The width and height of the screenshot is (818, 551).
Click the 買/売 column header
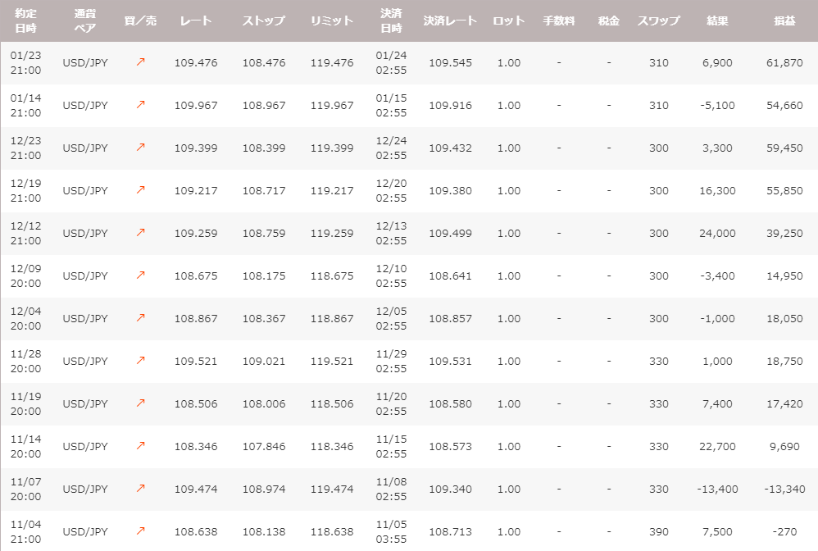140,20
